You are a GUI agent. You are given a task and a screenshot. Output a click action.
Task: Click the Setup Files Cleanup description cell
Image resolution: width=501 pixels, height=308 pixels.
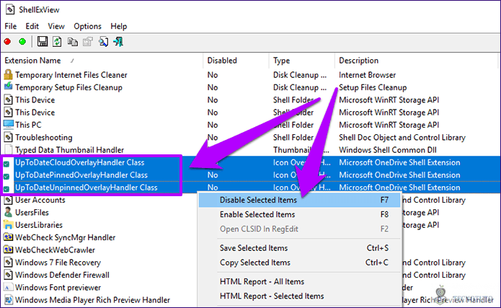pos(373,87)
